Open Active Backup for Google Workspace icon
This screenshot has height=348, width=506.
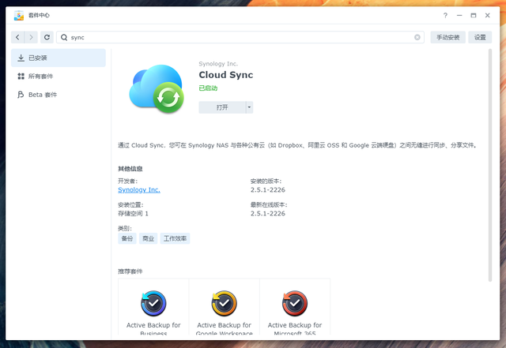click(x=225, y=303)
